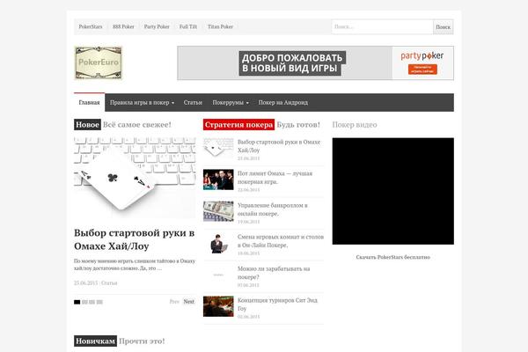The height and width of the screenshot is (352, 528).
Task: Open the Сит Энд Гоу article thumbnail
Action: (x=218, y=306)
